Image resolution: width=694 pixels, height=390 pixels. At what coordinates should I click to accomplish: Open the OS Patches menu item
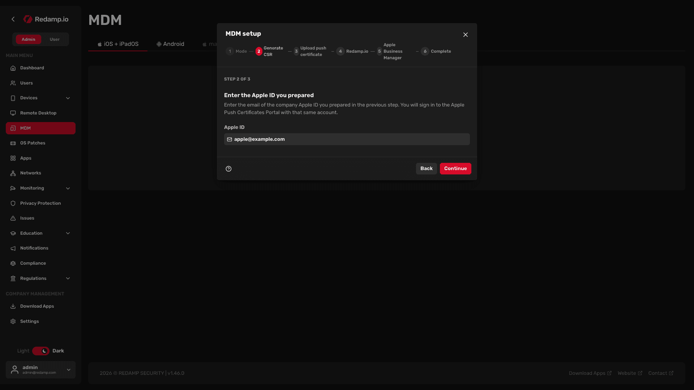(x=40, y=143)
